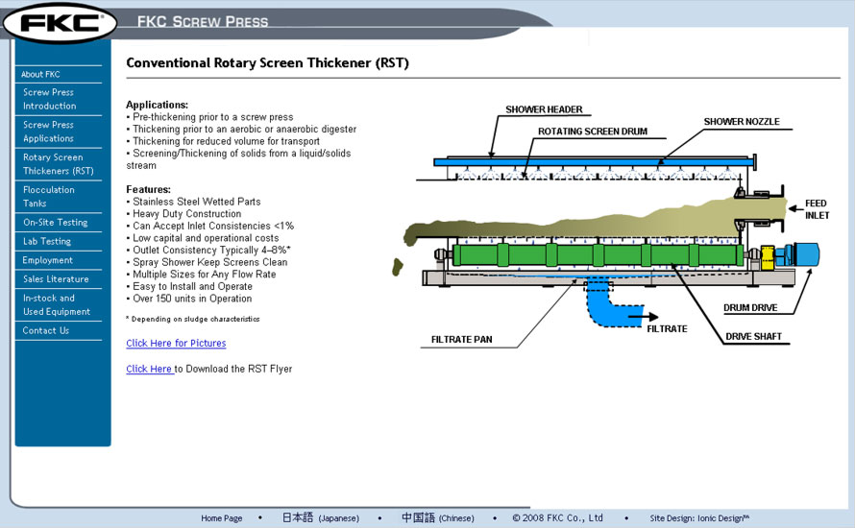
Task: View Sales Literature page
Action: (x=56, y=279)
